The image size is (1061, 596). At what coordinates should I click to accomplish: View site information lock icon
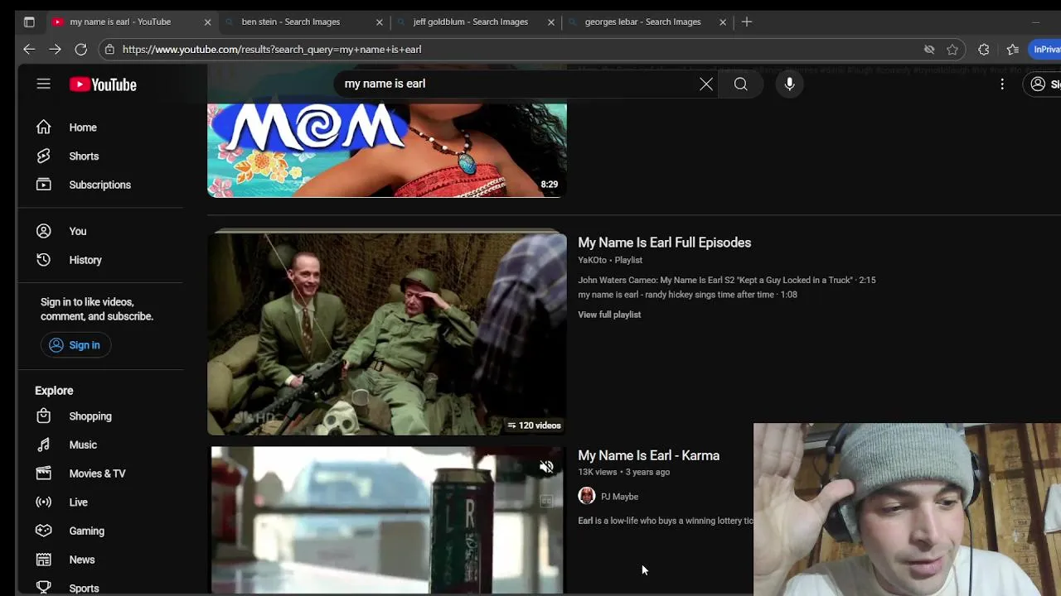(109, 50)
